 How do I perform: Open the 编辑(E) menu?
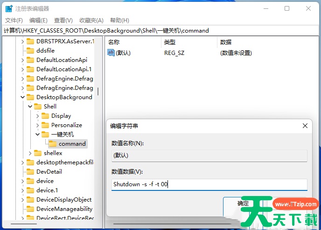[38, 20]
